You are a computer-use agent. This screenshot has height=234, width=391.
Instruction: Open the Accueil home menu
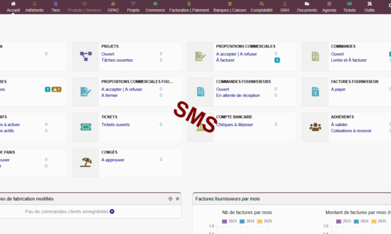(13, 7)
